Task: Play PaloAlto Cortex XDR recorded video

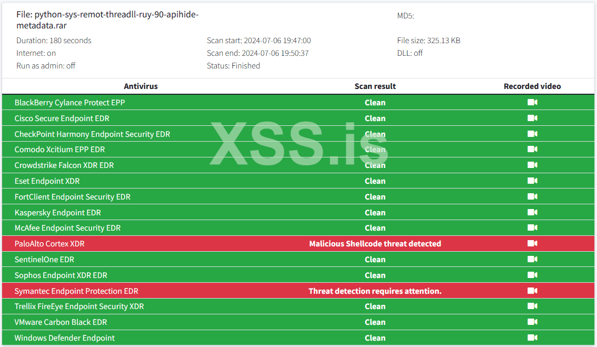Action: coord(532,243)
